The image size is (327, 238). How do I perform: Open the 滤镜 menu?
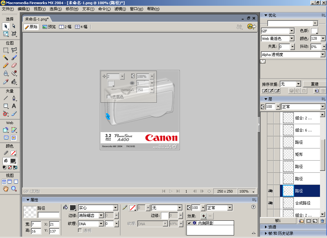(x=120, y=9)
